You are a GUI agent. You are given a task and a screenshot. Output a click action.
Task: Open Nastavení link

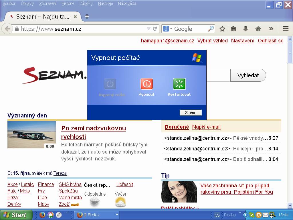pos(243,41)
